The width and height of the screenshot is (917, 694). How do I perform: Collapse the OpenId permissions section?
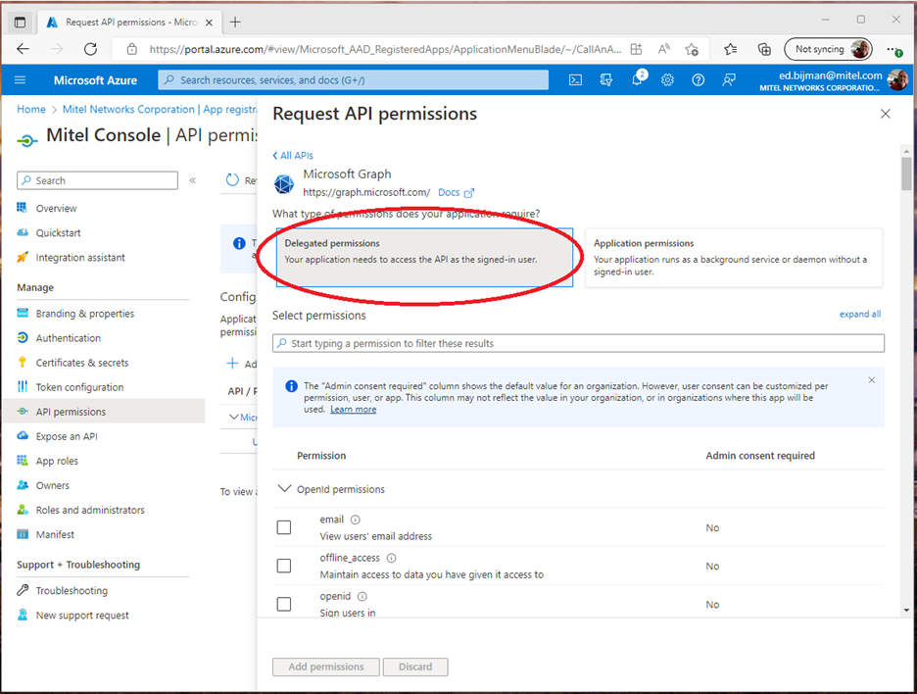(x=285, y=488)
